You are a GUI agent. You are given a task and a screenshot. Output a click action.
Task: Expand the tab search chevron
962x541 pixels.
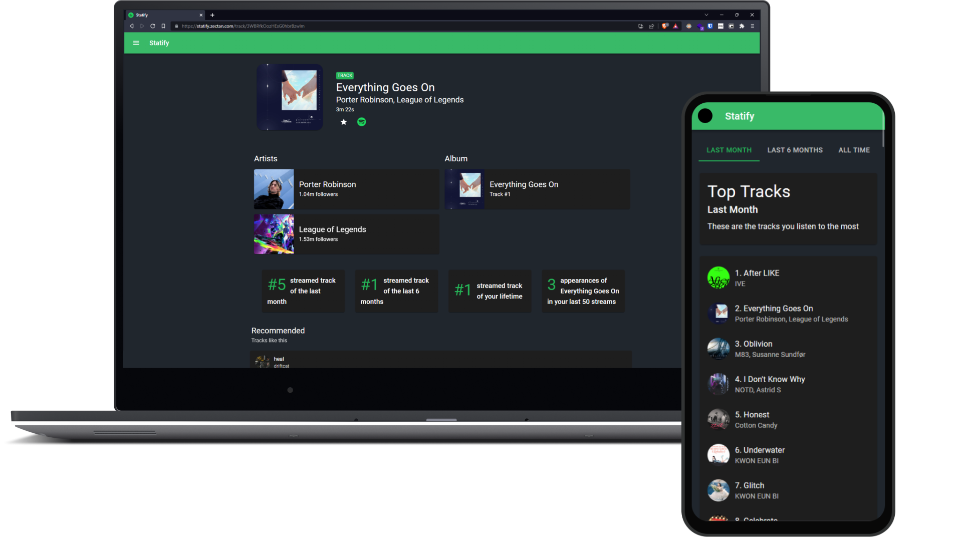(x=706, y=15)
